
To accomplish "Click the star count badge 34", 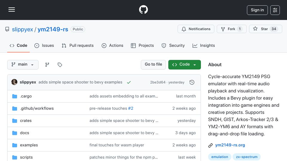I will [274, 29].
